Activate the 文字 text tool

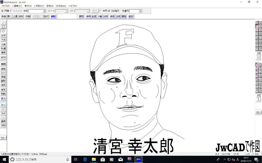(3, 36)
